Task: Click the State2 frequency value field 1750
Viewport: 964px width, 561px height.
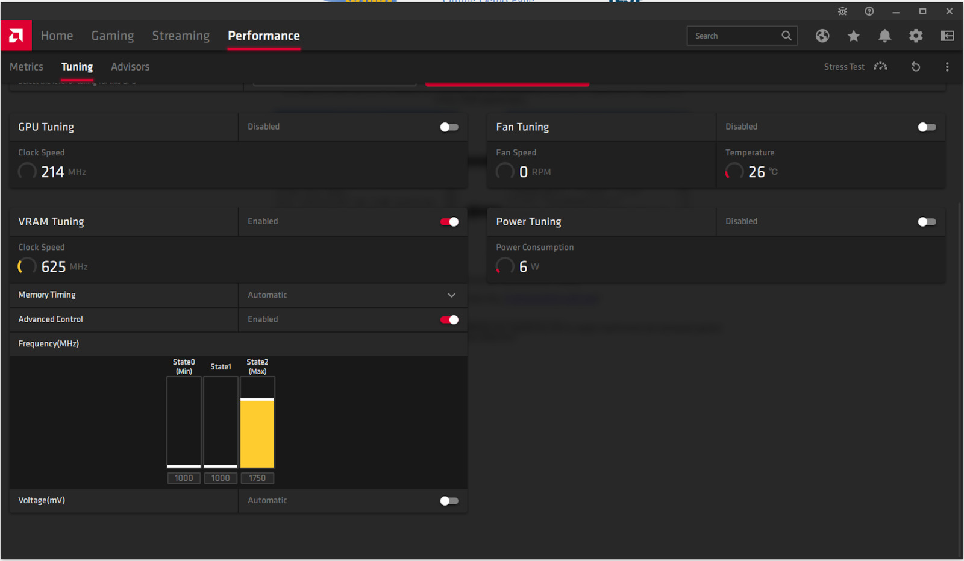Action: pyautogui.click(x=257, y=478)
